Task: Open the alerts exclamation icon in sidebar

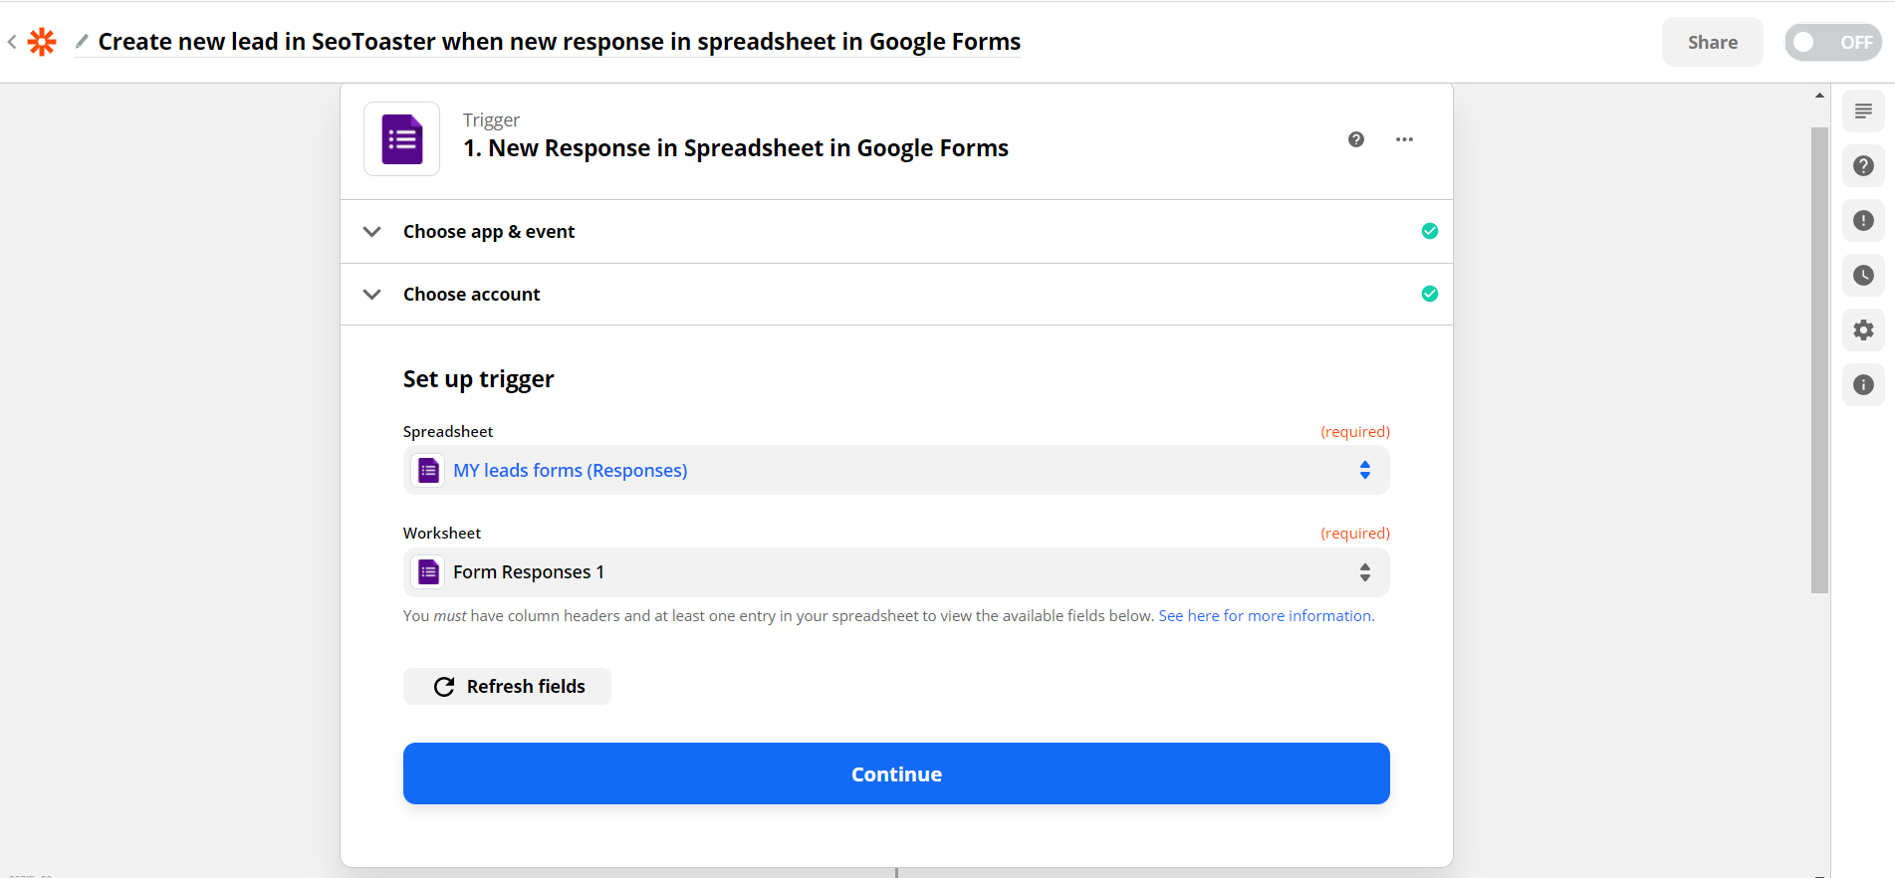Action: 1862,221
